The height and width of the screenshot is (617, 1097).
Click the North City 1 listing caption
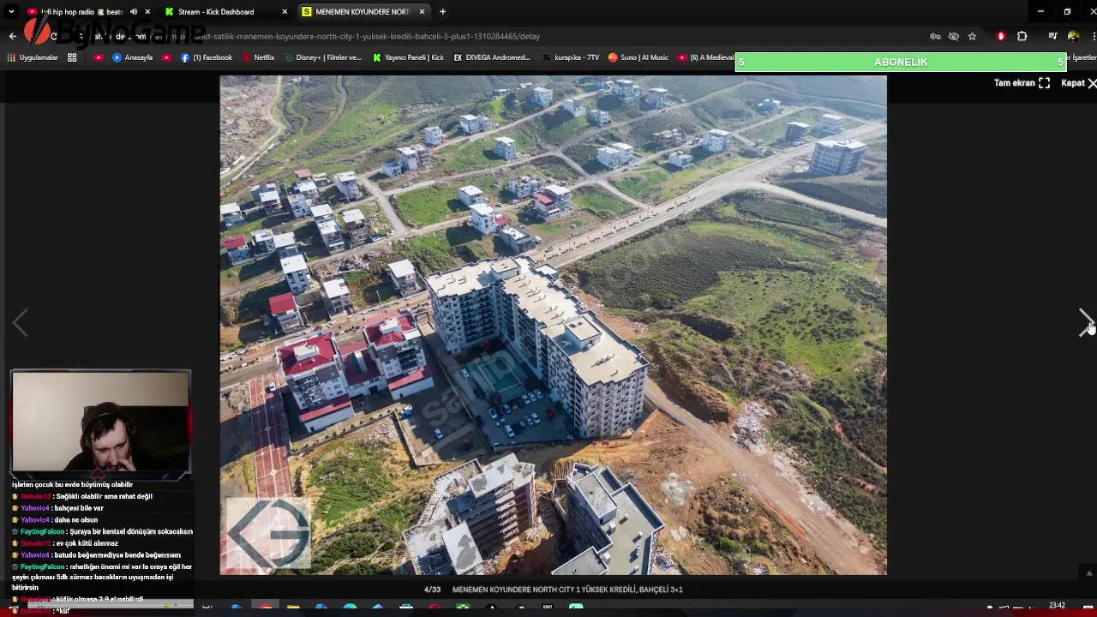[x=567, y=590]
